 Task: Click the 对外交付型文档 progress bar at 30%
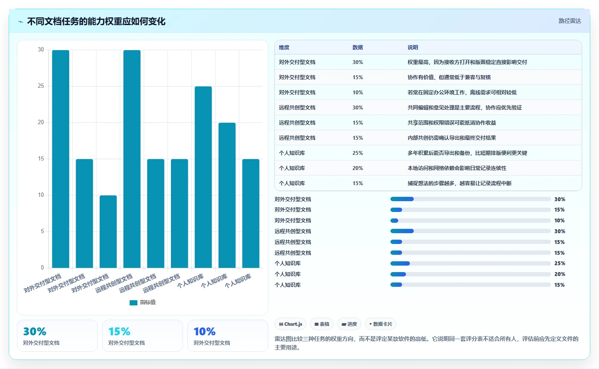click(470, 199)
